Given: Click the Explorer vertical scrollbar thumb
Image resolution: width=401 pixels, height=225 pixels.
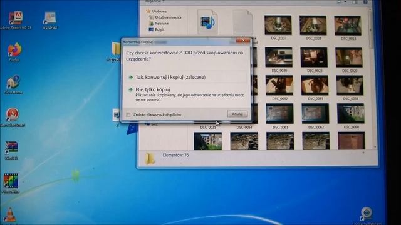Looking at the screenshot, I should click(370, 29).
